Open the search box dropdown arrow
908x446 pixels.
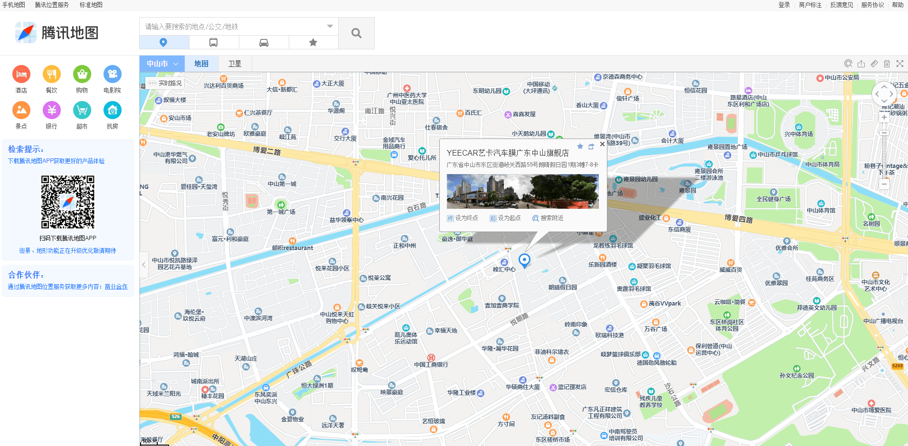330,27
